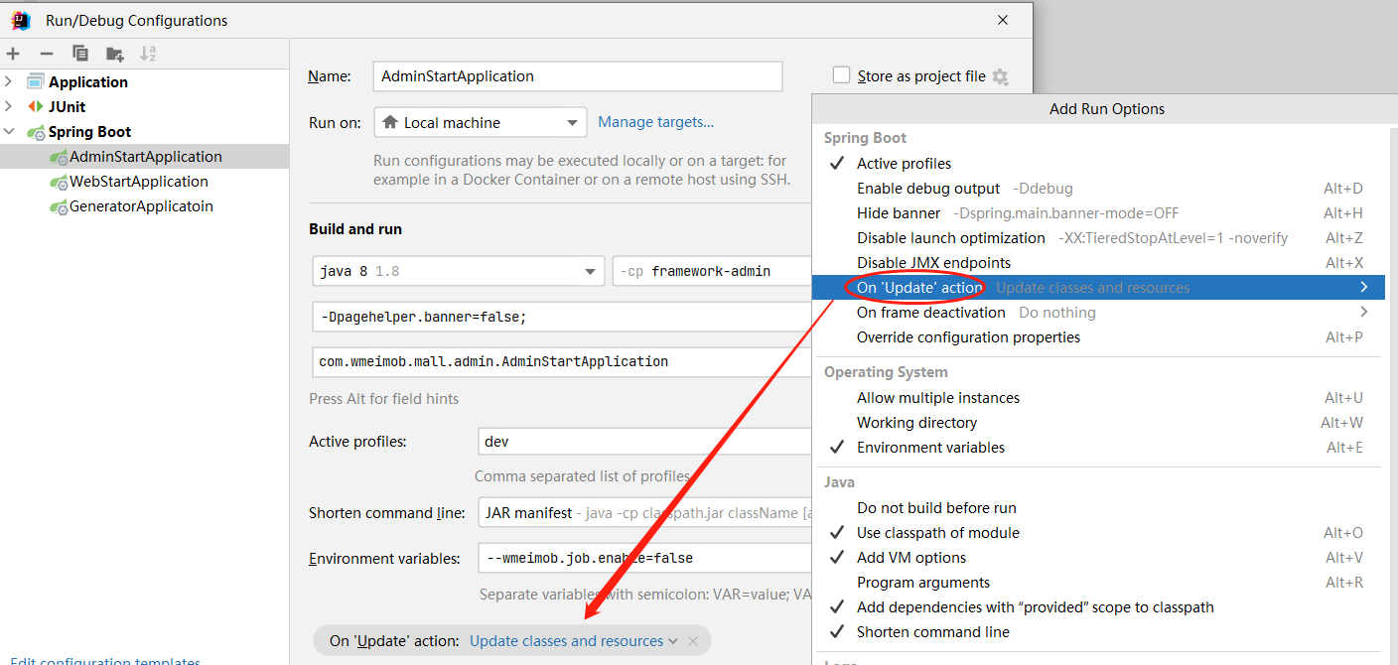Viewport: 1398px width, 665px height.
Task: Select Working directory option
Action: [x=1100, y=422]
